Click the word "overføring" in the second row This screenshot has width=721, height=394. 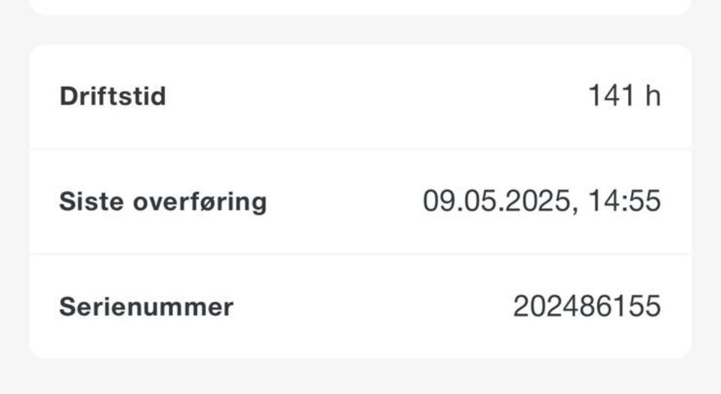click(x=200, y=202)
